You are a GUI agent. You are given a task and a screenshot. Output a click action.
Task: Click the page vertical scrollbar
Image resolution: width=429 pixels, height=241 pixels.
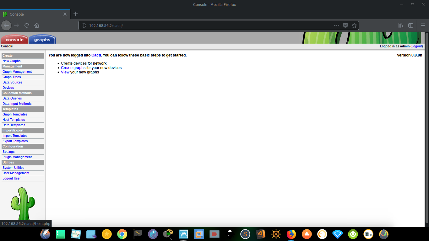(426, 129)
